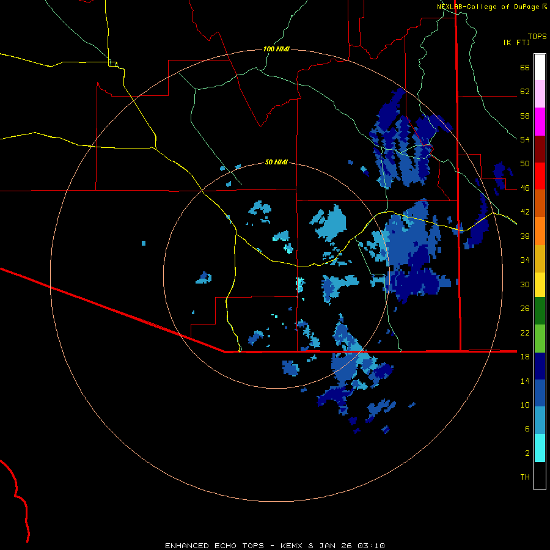Click the "30" scale value
Viewport: 550px width, 550px height.
(x=525, y=284)
